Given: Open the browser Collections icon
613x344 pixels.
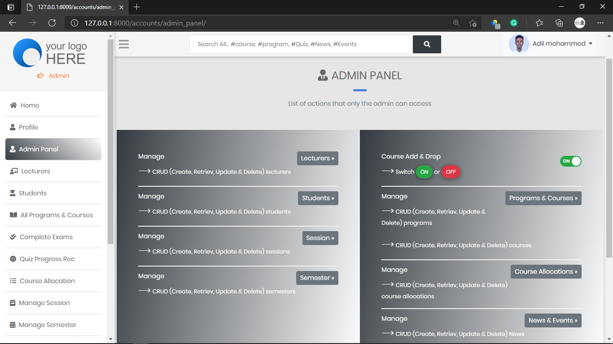Looking at the screenshot, I should pos(559,23).
